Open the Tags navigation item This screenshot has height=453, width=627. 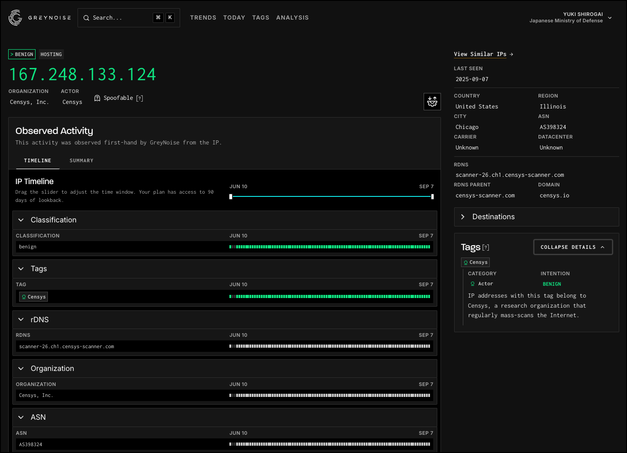point(260,18)
